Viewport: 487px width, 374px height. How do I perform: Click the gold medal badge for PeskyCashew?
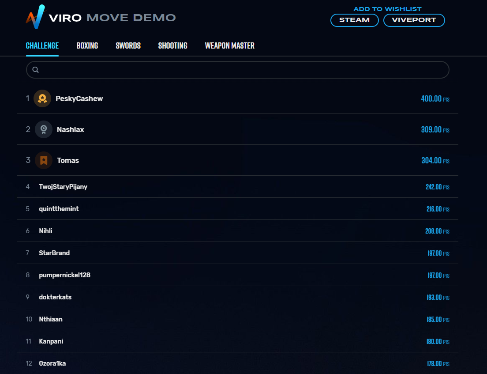click(x=42, y=98)
